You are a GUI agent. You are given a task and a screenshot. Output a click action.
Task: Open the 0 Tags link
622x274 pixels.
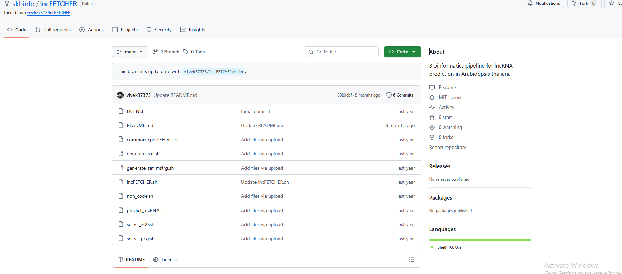click(194, 52)
